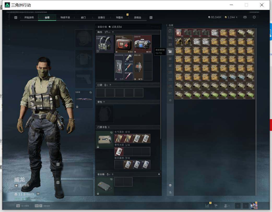Select the chest rig vest item
The image size is (272, 212).
click(105, 44)
